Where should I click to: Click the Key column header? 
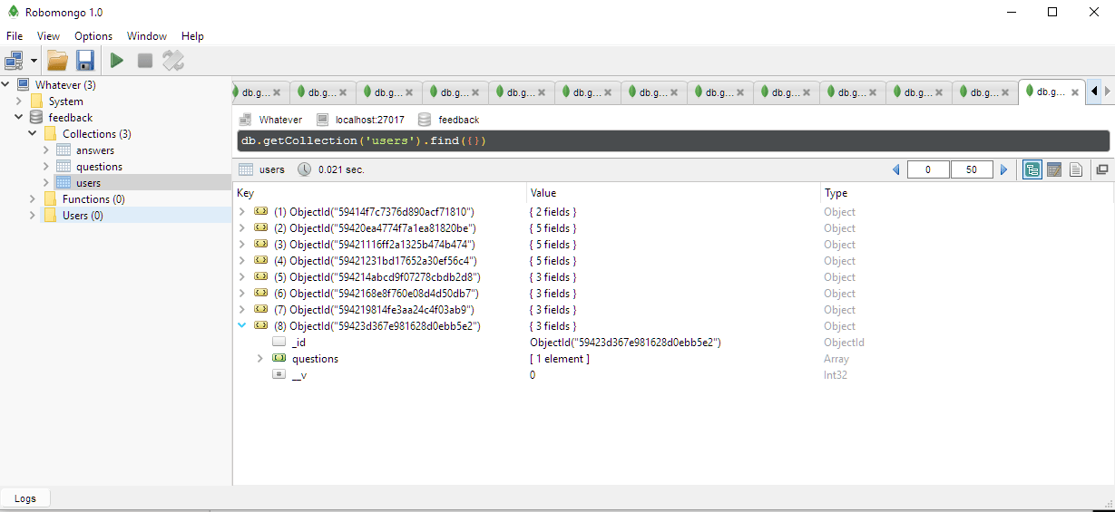coord(380,193)
